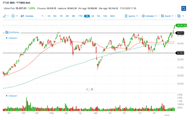
Task: Select the 5A time range
Action: pos(98,16)
